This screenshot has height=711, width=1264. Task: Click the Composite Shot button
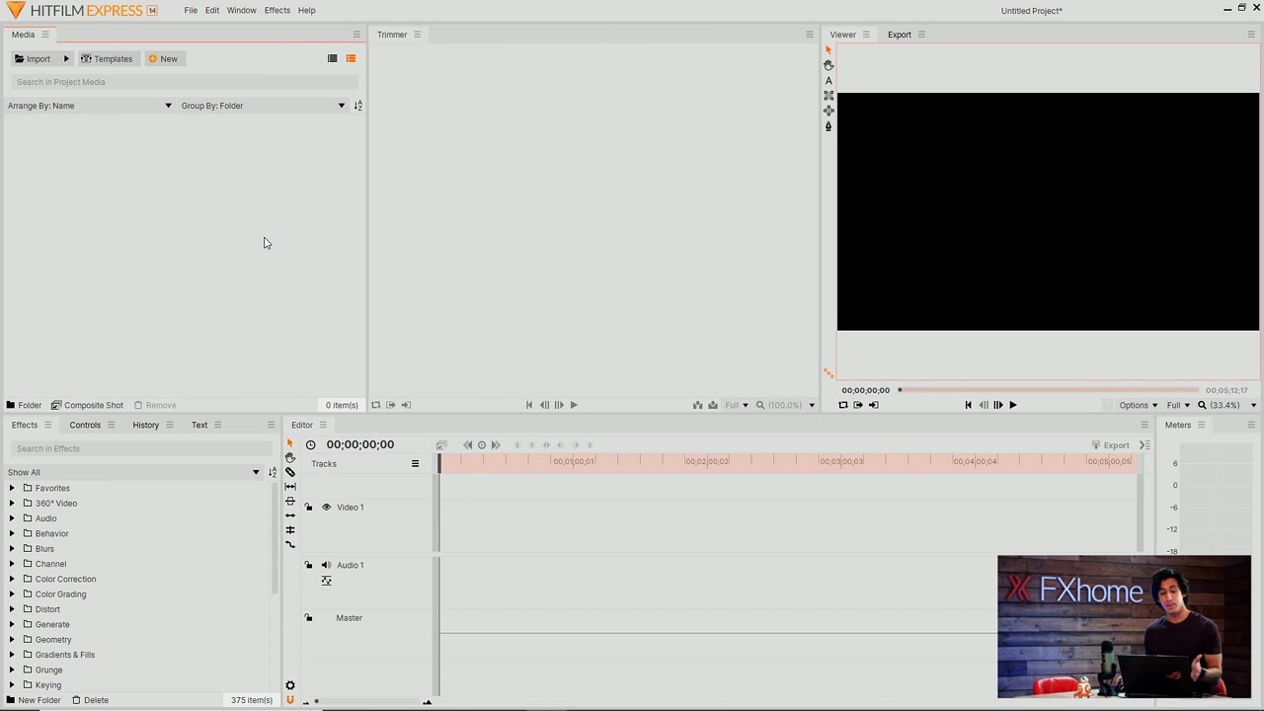[88, 405]
